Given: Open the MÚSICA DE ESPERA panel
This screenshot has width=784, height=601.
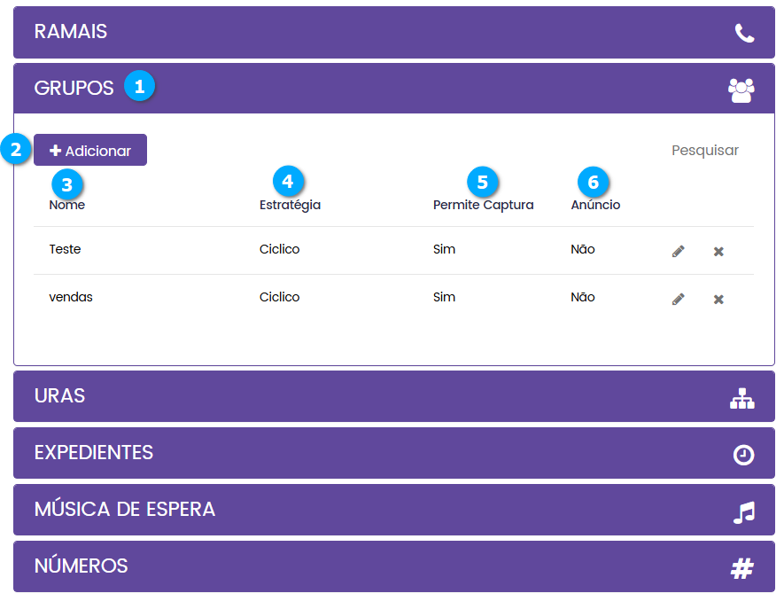Looking at the screenshot, I should coord(124,510).
